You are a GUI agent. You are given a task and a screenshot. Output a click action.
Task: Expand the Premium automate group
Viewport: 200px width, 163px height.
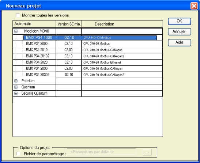click(x=16, y=81)
